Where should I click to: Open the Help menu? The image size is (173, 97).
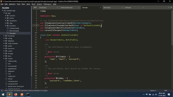tap(55, 4)
